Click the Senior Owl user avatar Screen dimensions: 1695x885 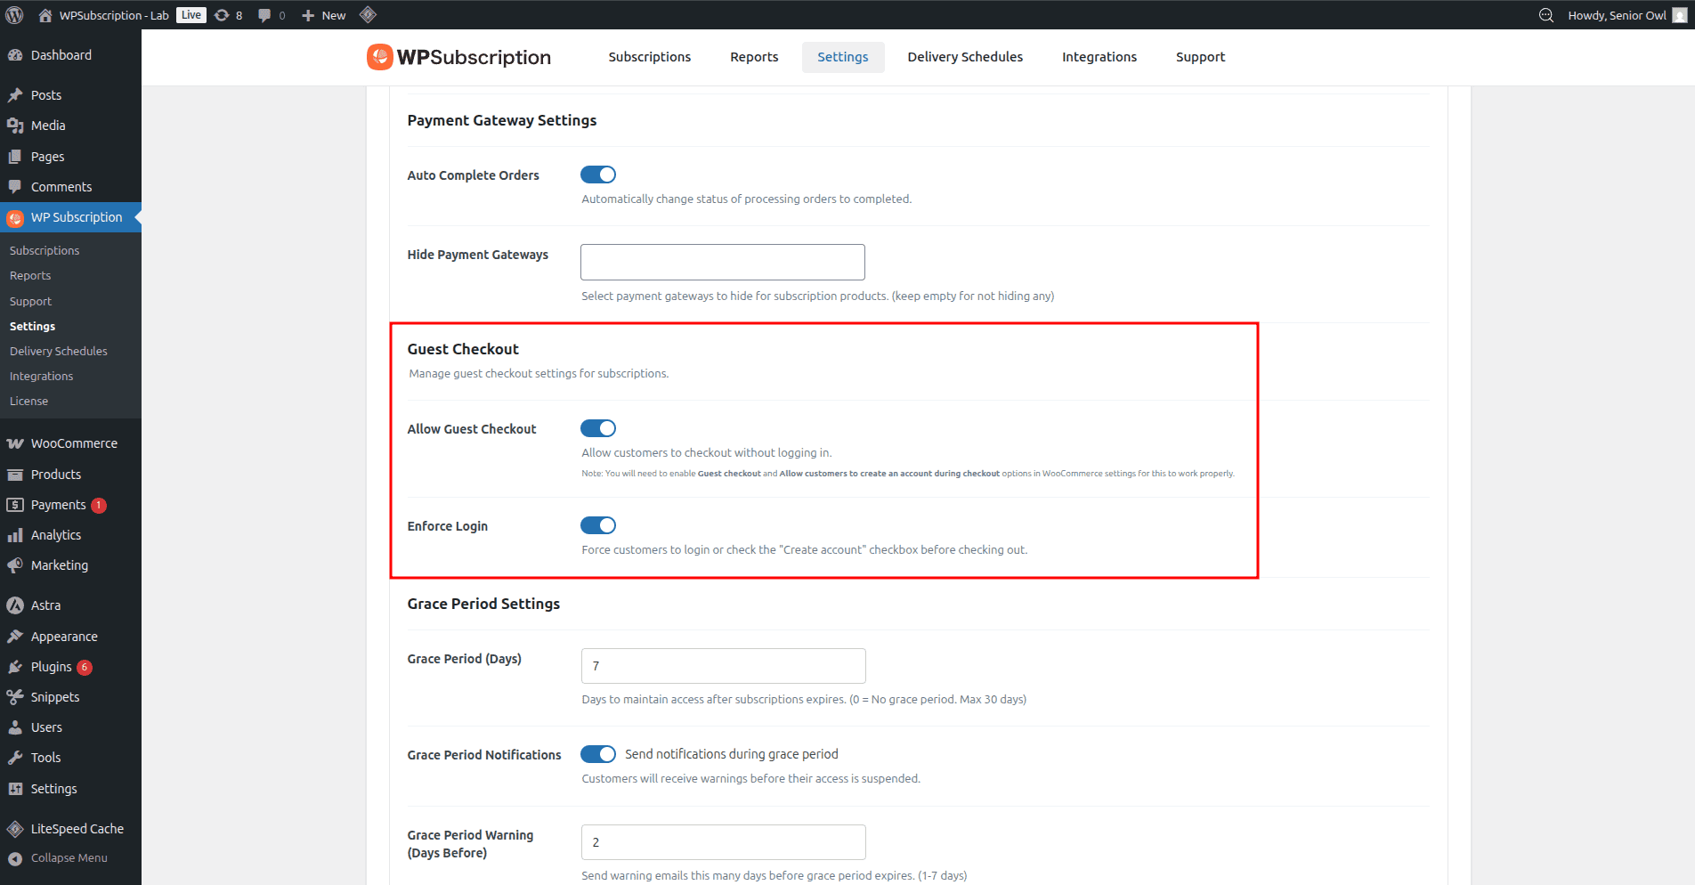coord(1680,15)
